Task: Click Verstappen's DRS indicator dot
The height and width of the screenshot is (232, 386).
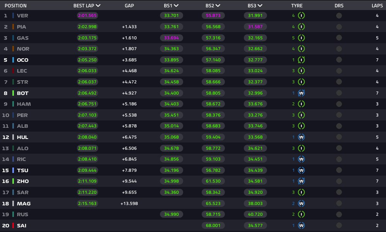Action: point(339,15)
